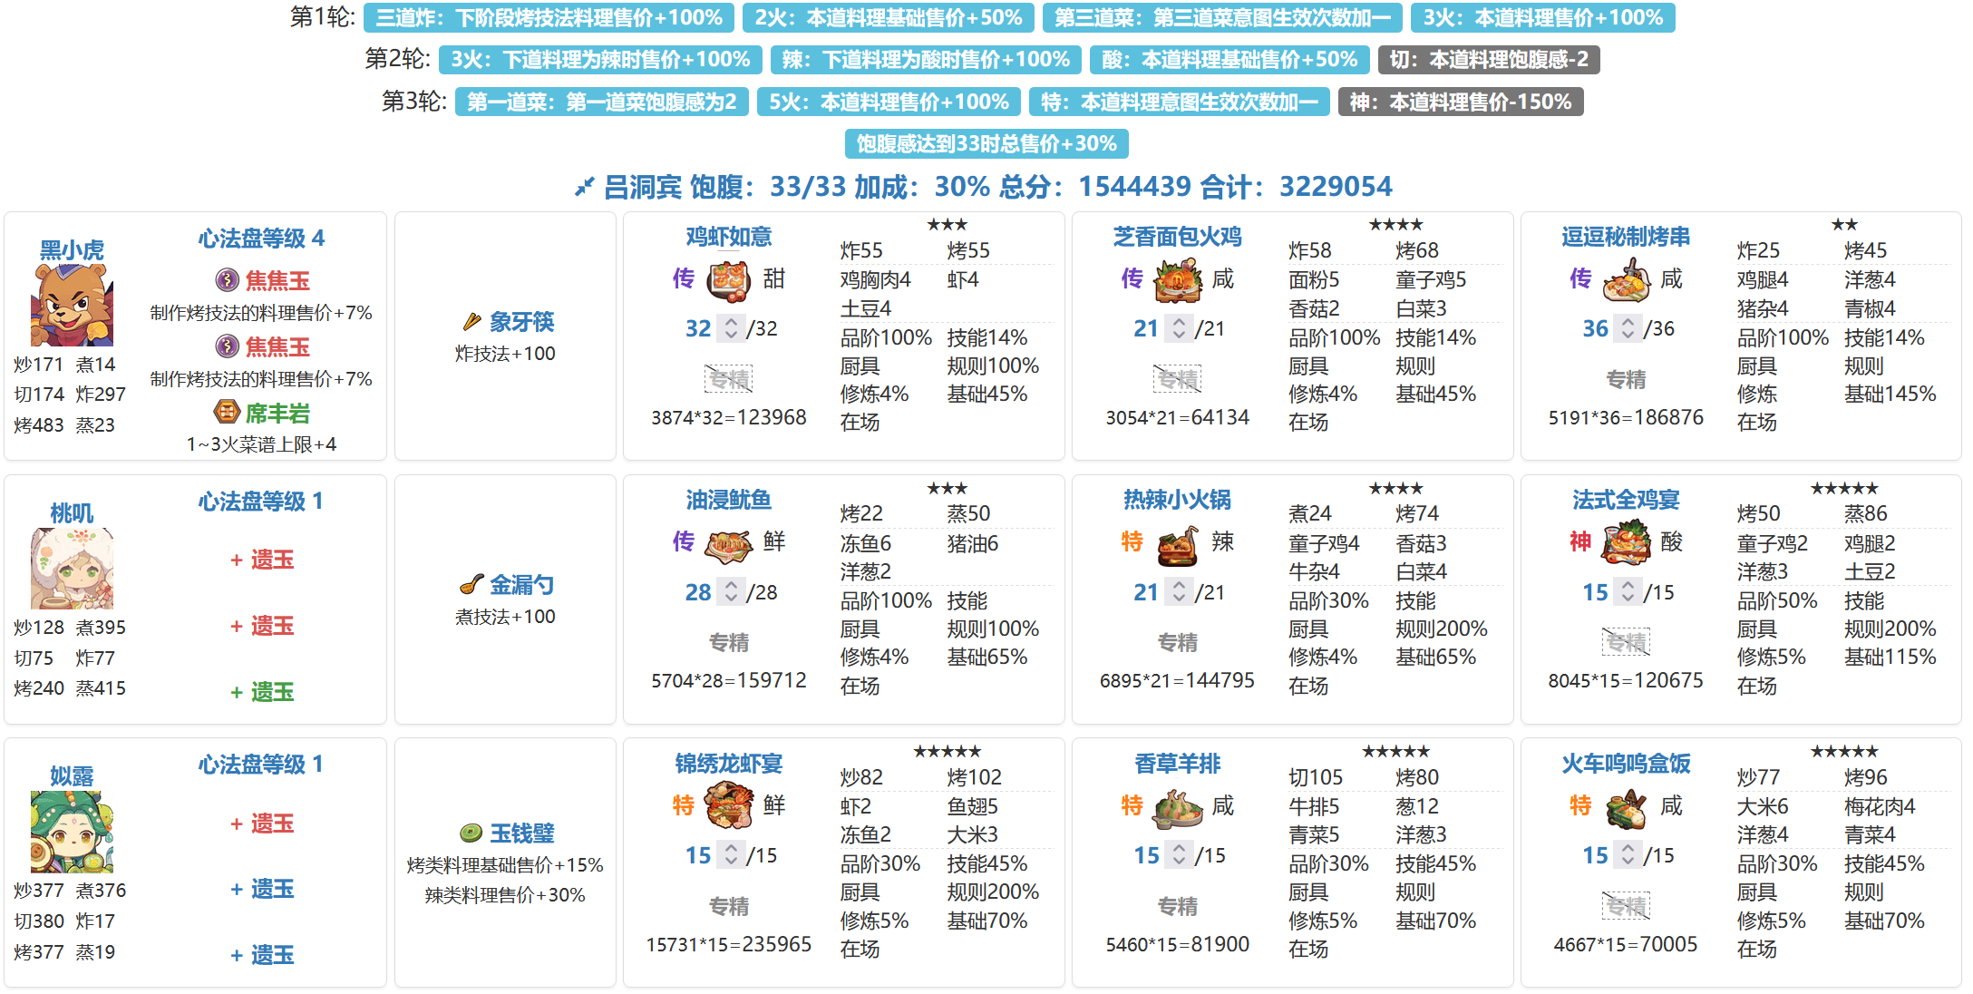Select the 芝香面包火鸡 dish icon
Viewport: 1973px width, 994px height.
tap(1177, 280)
